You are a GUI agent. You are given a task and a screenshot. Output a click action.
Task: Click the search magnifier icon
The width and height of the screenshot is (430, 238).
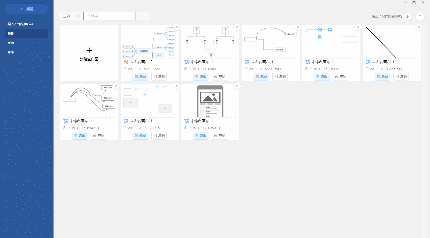[143, 16]
